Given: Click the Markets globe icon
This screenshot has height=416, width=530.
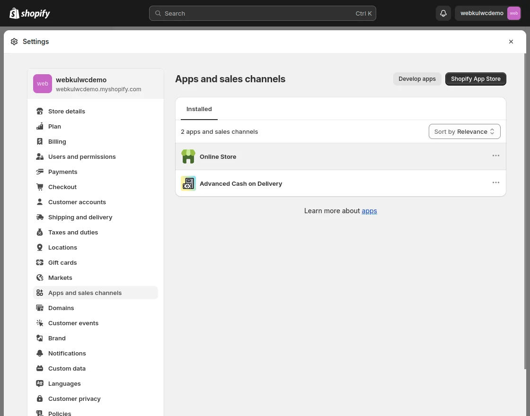Looking at the screenshot, I should tap(40, 277).
